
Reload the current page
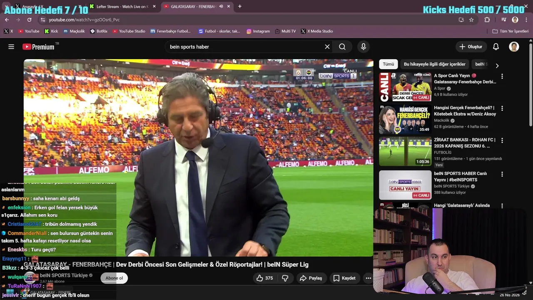29,20
